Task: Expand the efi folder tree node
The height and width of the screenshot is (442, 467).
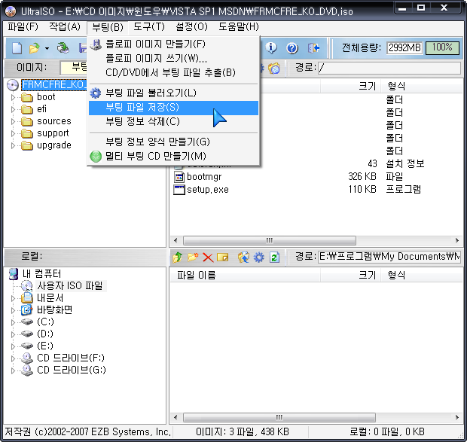Action: click(13, 109)
